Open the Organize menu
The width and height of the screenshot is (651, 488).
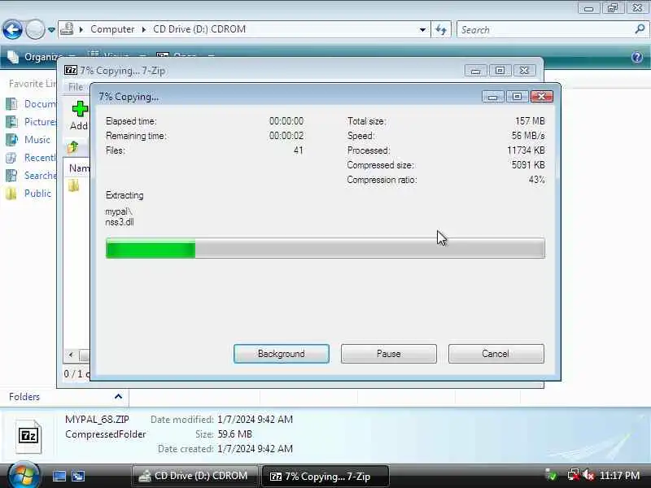42,57
